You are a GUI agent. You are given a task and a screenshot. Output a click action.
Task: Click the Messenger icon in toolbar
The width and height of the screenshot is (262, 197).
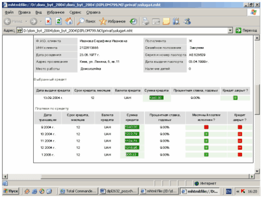[187, 21]
